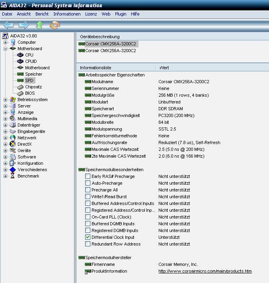
Task: Click the PC3200 (200 MHz) speed value
Action: pyautogui.click(x=176, y=115)
